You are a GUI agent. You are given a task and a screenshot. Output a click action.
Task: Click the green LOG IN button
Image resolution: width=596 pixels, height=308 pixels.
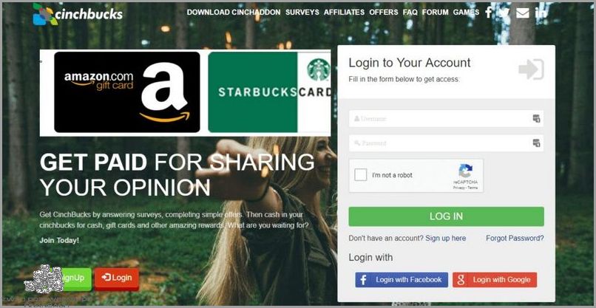click(446, 216)
